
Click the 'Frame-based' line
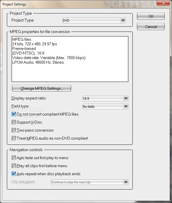(24, 48)
